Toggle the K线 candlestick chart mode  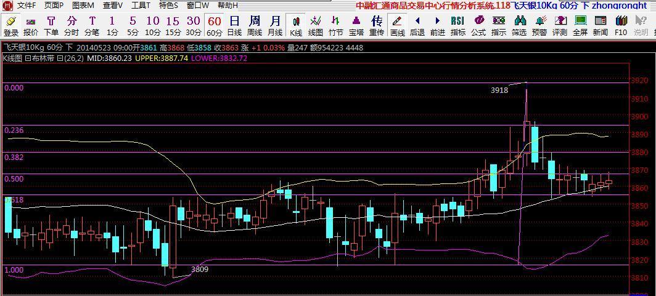tap(296, 25)
